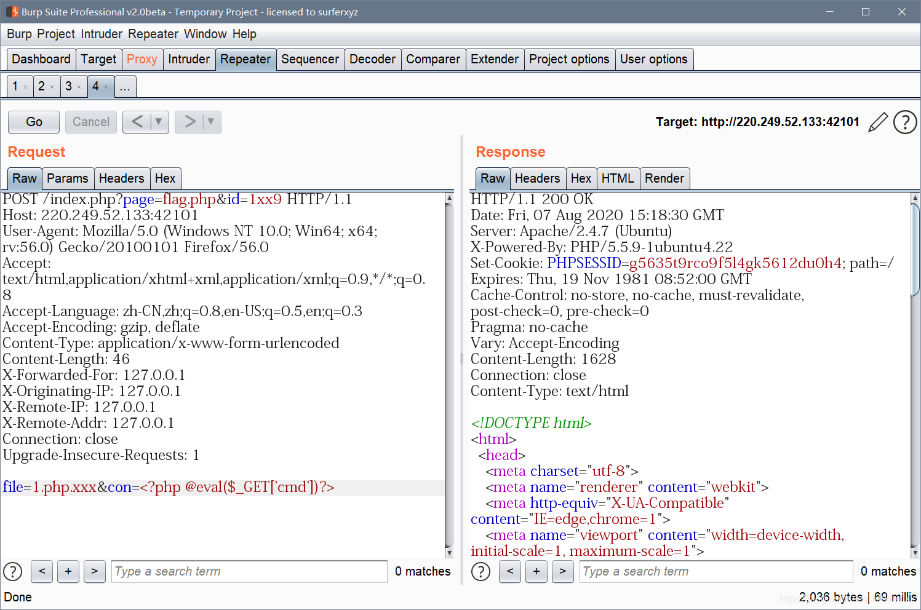The image size is (921, 610).
Task: Click the response search term field
Action: [716, 571]
